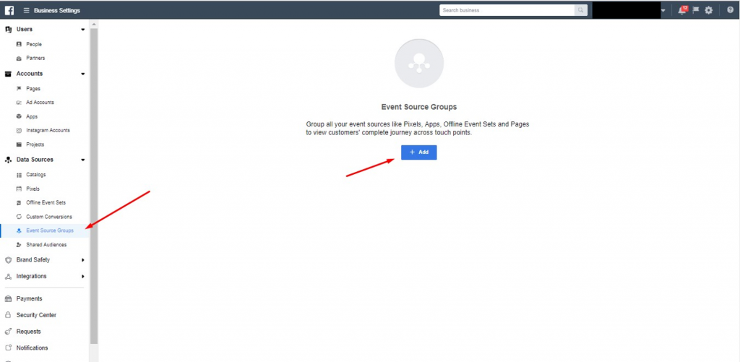Select Instagram Accounts menu item
Viewport: 740px width, 362px height.
point(48,130)
